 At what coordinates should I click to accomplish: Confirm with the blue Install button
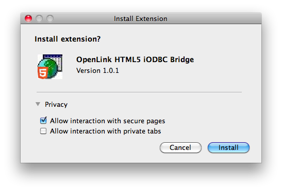pos(228,148)
